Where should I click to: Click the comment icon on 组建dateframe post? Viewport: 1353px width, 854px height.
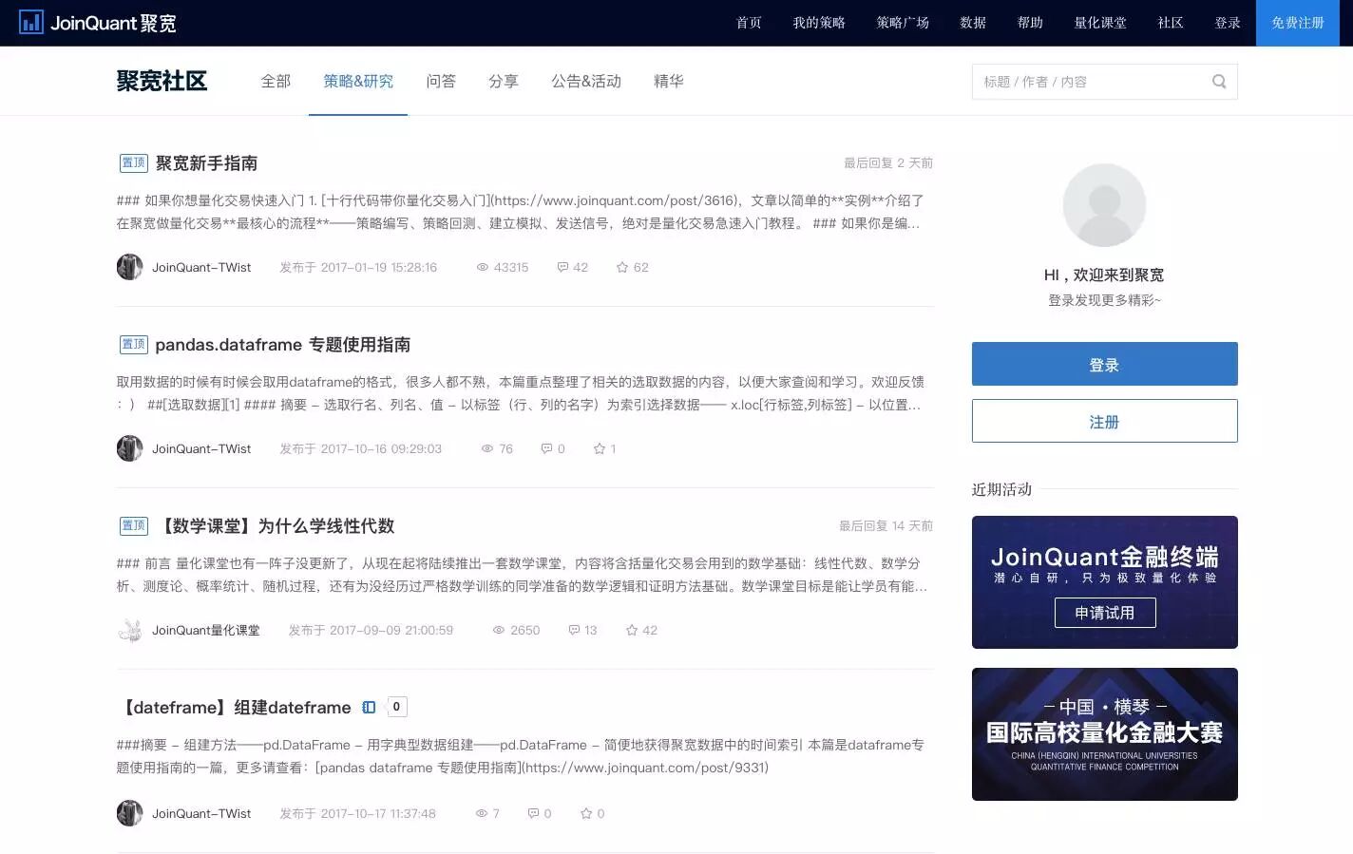point(533,814)
